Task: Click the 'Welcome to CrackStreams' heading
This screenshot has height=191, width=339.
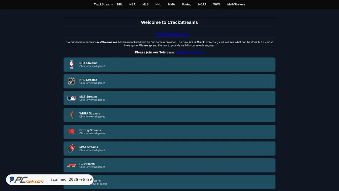Action: click(169, 22)
